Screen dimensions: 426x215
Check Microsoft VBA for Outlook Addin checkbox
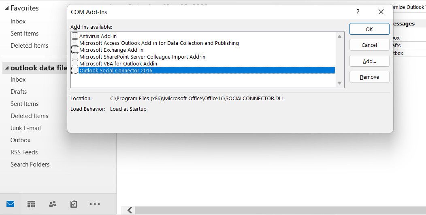(75, 63)
